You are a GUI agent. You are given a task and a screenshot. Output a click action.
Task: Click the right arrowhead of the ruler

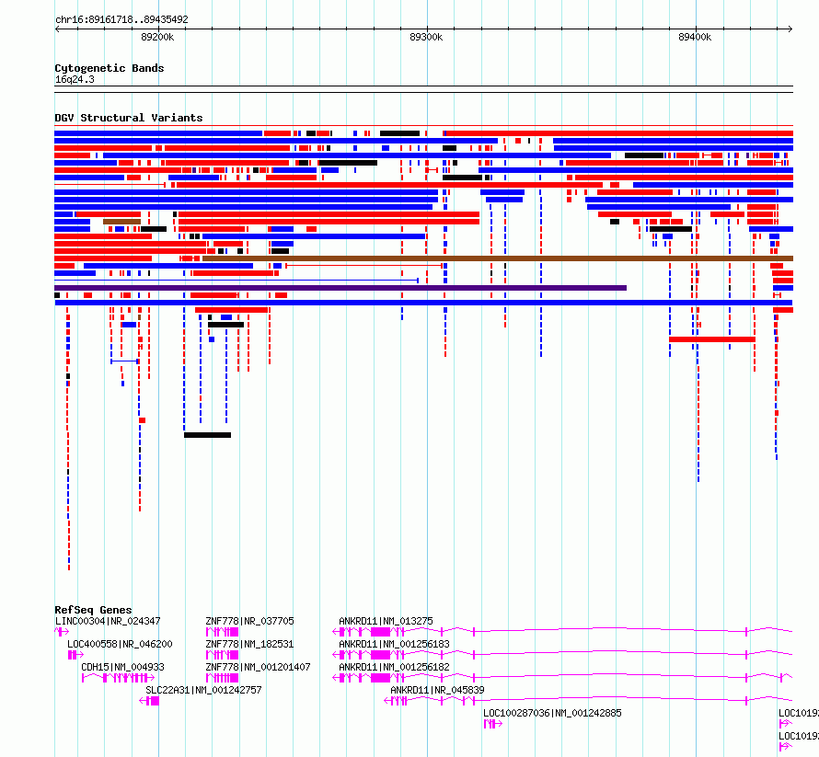coord(790,29)
